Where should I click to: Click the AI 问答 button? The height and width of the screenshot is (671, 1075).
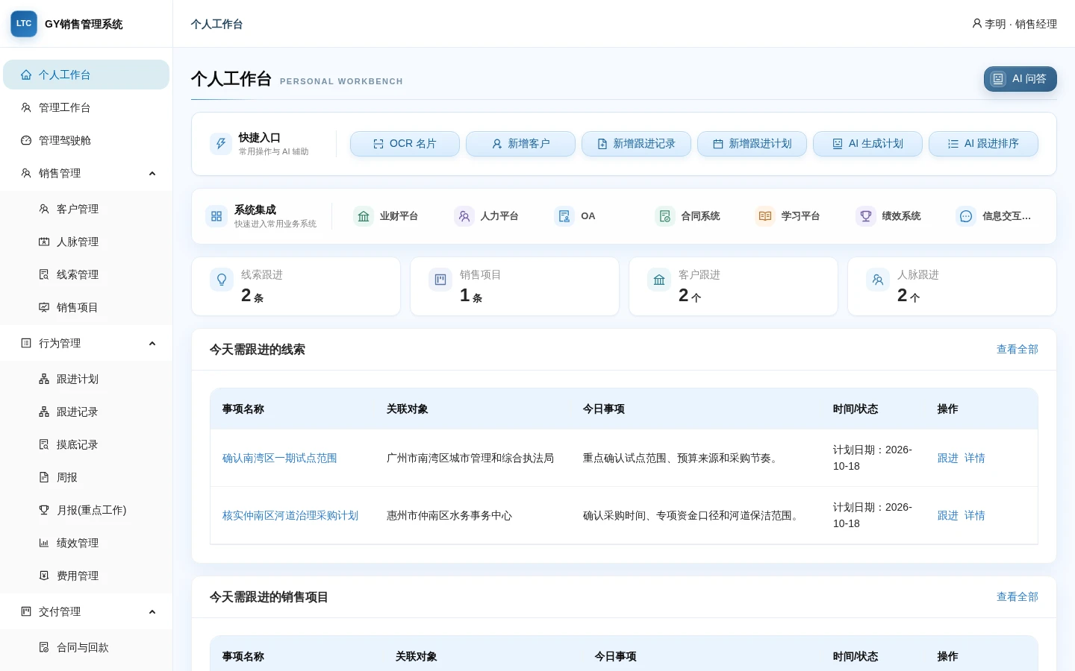click(1021, 79)
